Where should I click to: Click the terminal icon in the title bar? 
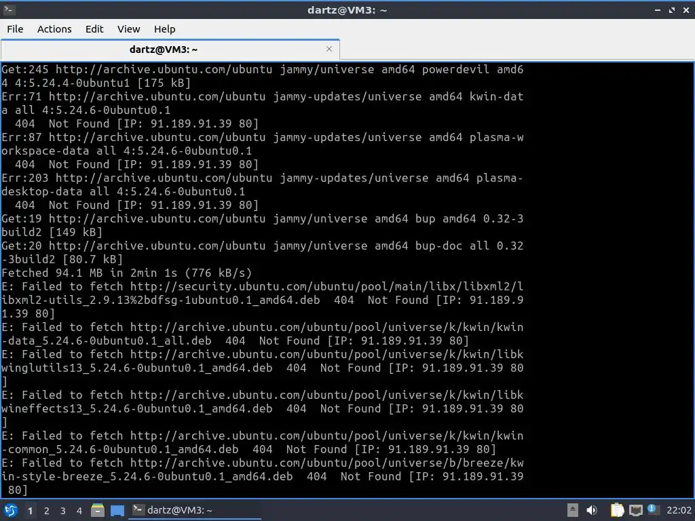point(9,9)
